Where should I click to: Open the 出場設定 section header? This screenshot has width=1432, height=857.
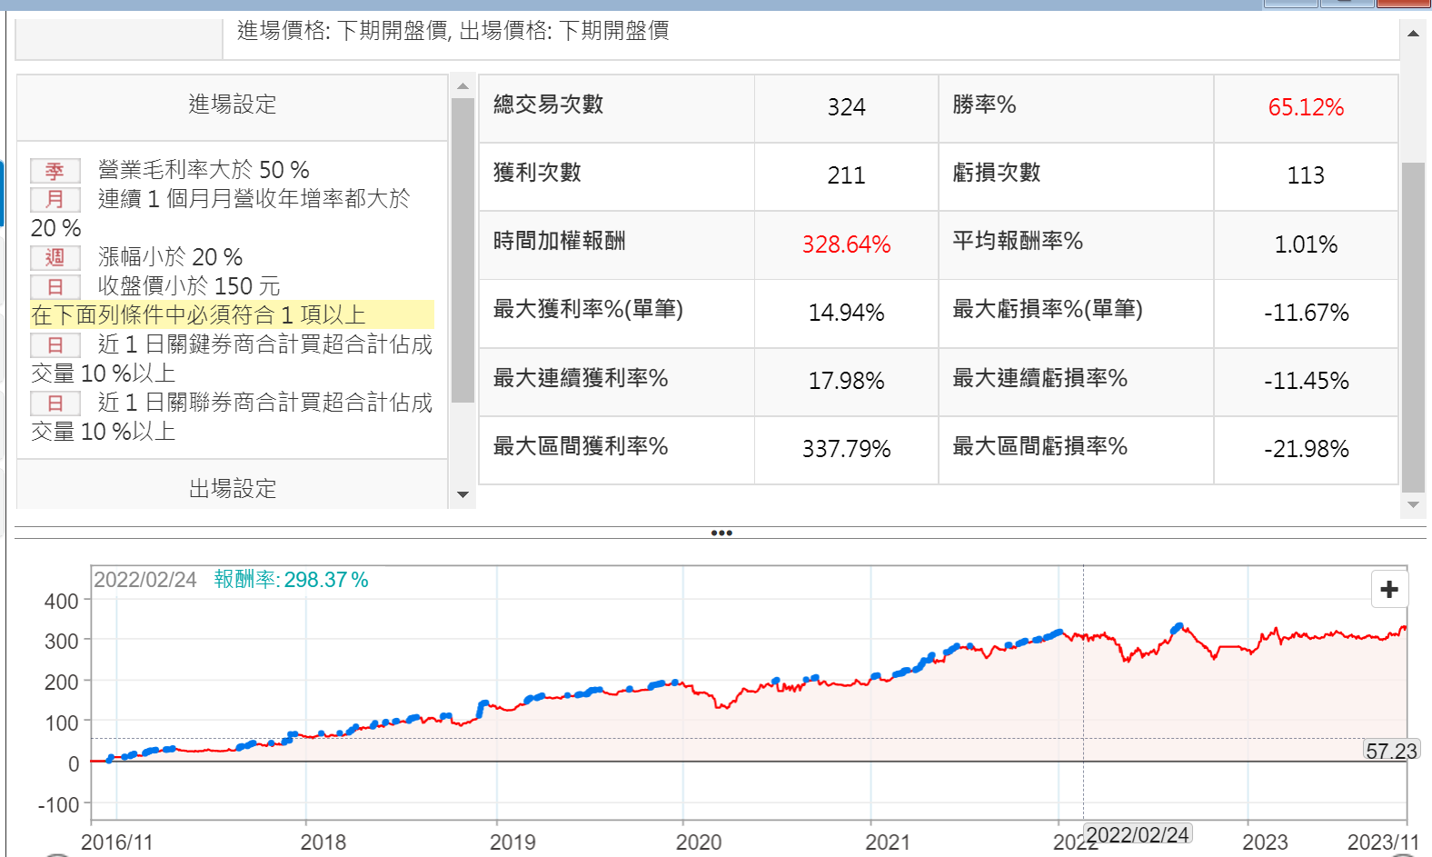tap(233, 488)
